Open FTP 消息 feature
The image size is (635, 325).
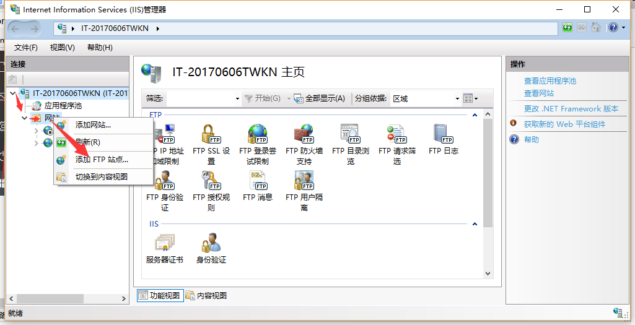tap(258, 186)
